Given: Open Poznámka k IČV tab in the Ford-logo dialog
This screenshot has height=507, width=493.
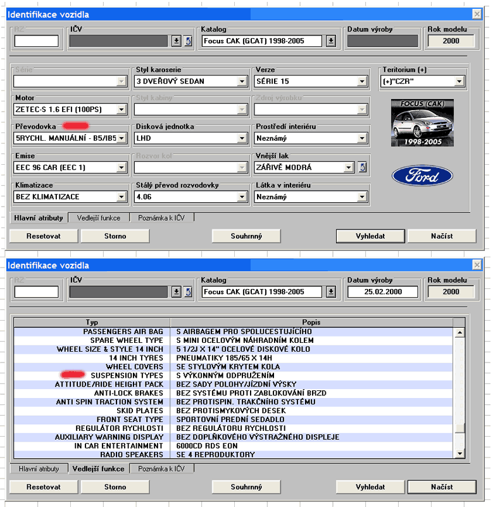Looking at the screenshot, I should (x=163, y=217).
